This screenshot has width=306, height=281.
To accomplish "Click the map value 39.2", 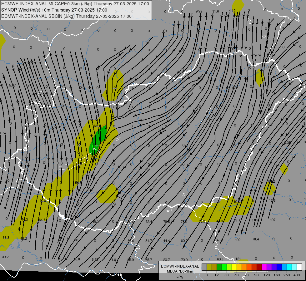I will pos(5,257).
